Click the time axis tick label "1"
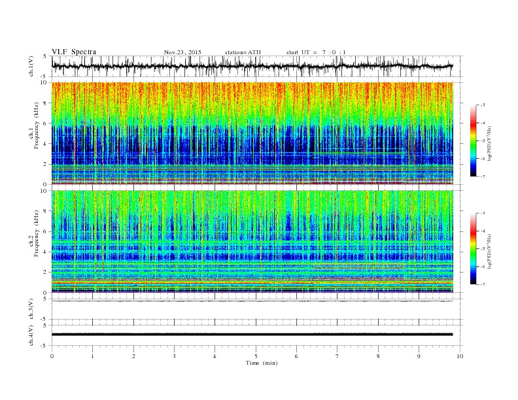 click(x=92, y=356)
